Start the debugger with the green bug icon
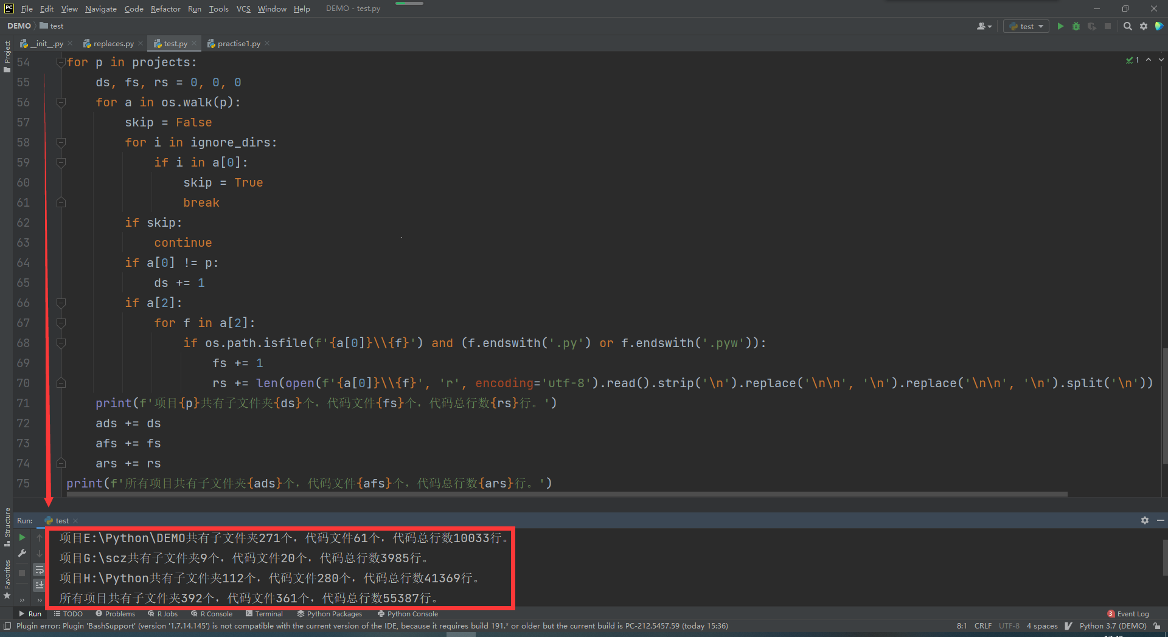The height and width of the screenshot is (637, 1168). point(1076,26)
